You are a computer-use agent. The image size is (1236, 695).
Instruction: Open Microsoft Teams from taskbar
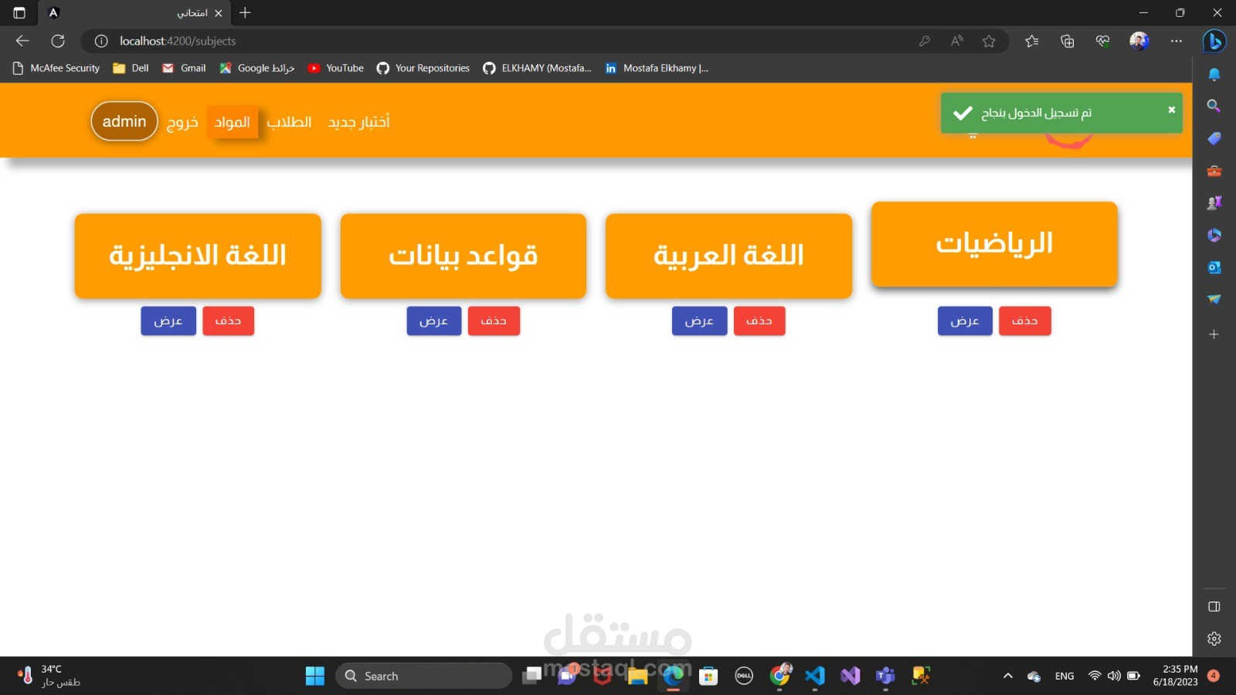tap(885, 676)
